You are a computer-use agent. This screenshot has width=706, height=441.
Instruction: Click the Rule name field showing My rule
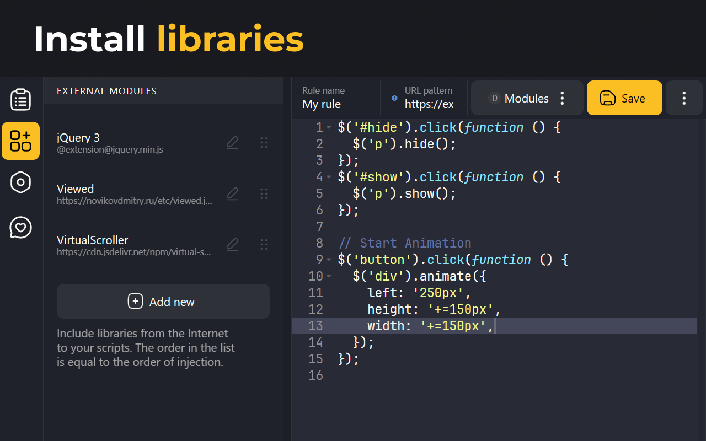pyautogui.click(x=323, y=104)
